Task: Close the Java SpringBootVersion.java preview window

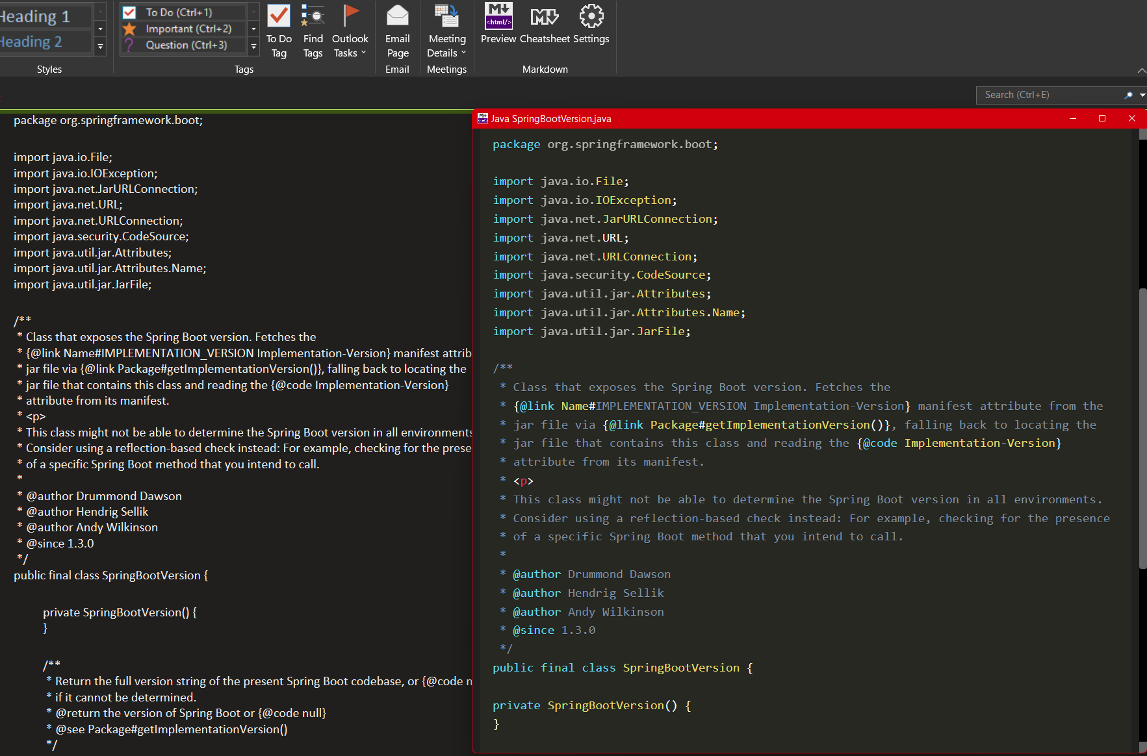Action: (x=1132, y=118)
